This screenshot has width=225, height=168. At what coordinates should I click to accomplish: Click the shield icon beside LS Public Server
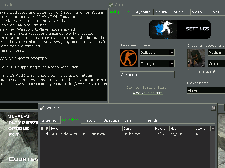tap(47, 134)
